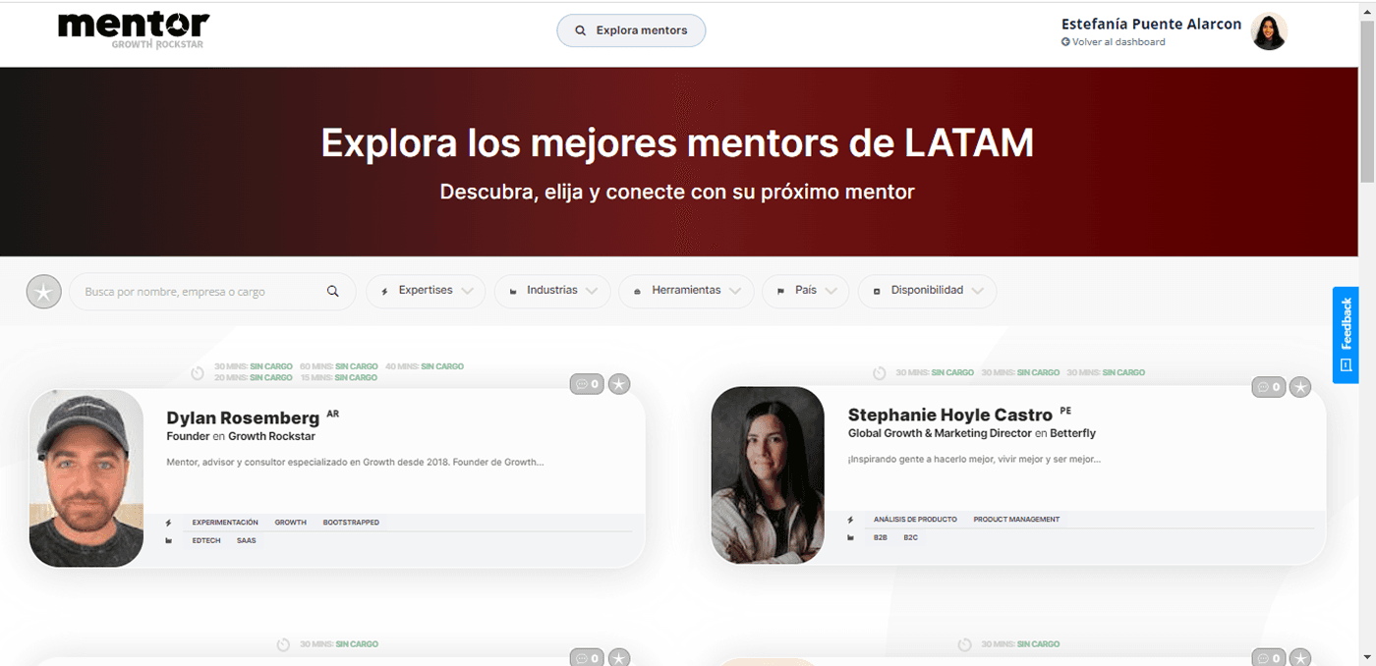1376x666 pixels.
Task: Expand the Disponibilidad filter dropdown
Action: [927, 291]
